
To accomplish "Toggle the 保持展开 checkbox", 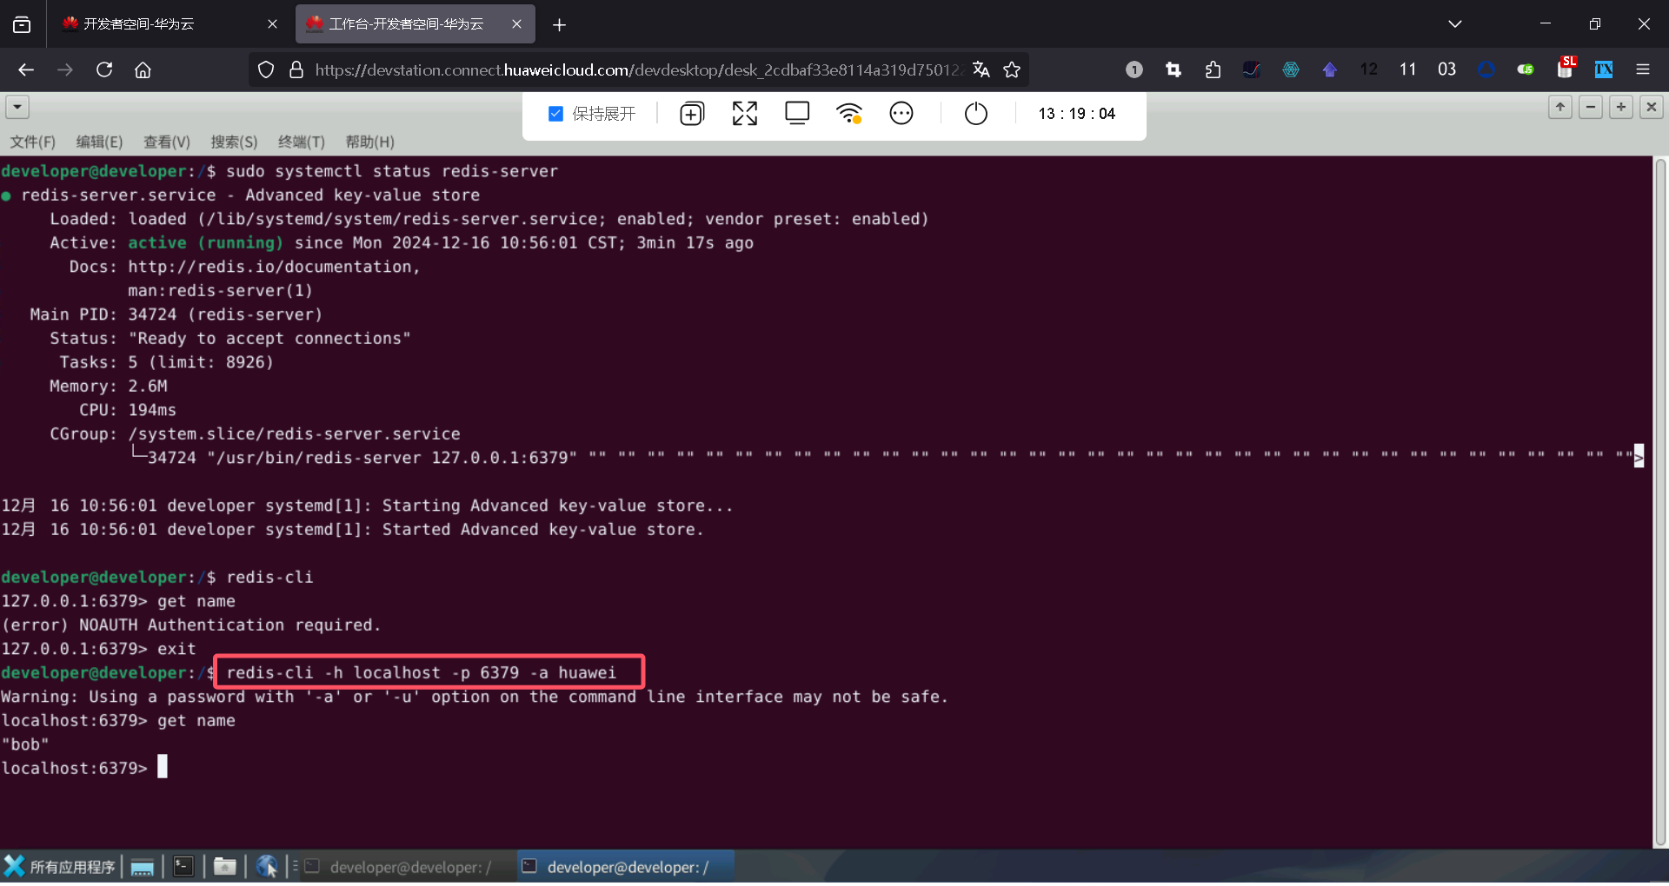I will tap(556, 114).
